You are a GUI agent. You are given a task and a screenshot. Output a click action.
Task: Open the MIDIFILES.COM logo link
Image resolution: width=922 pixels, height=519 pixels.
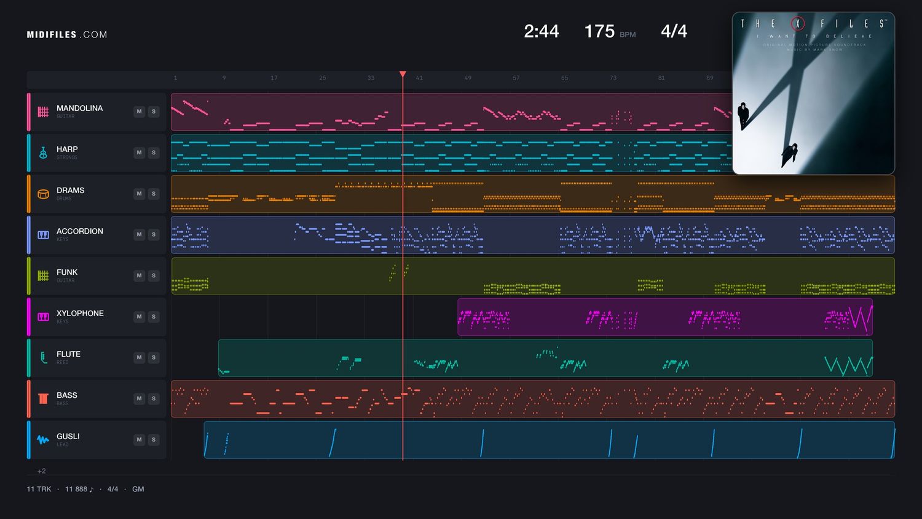tap(67, 35)
